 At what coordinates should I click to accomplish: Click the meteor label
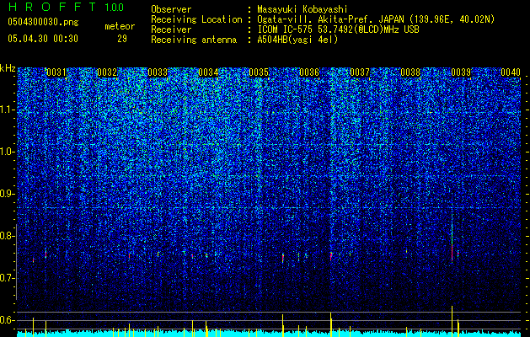pos(120,26)
